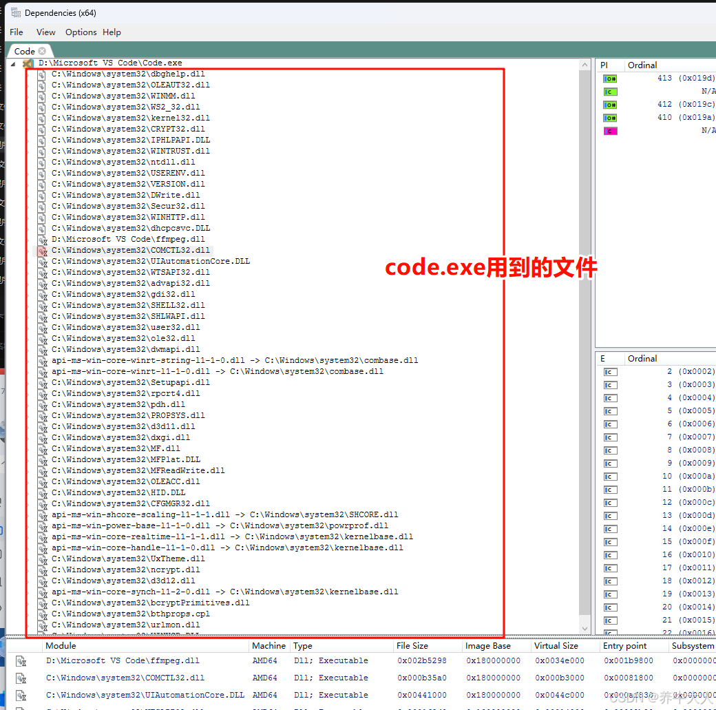Select api-ms-win-core-winrt-string entry in tree
716x710 pixels.
(235, 360)
